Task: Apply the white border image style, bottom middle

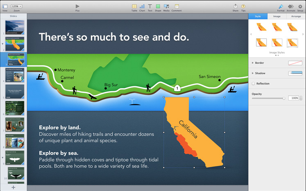Action: click(x=277, y=43)
